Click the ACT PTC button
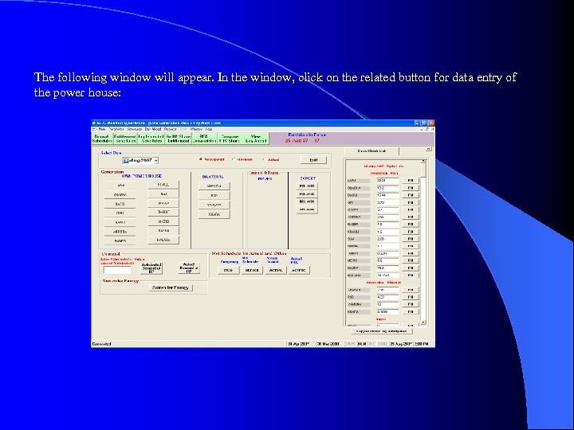Image resolution: width=574 pixels, height=430 pixels. 299,270
